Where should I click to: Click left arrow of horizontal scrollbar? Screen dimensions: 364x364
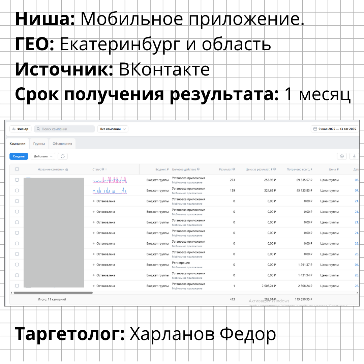pos(11,293)
